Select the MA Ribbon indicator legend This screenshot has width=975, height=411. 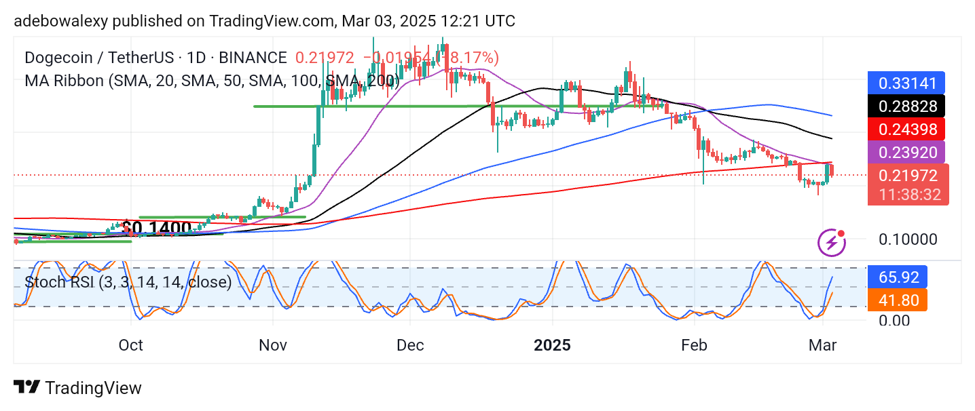[212, 82]
